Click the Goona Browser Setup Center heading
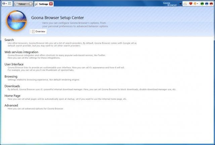The image size is (215, 145). coord(57,18)
